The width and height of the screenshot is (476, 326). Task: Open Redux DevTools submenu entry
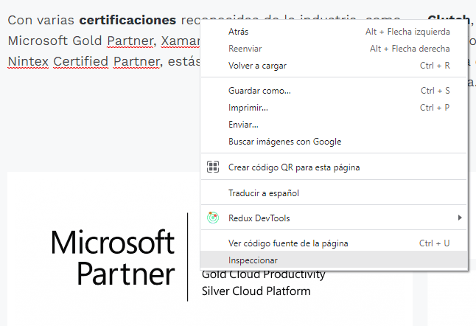334,218
